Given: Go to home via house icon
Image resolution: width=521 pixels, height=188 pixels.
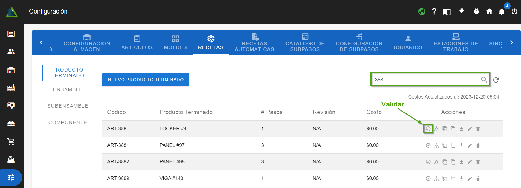Looking at the screenshot, I should click(x=489, y=11).
